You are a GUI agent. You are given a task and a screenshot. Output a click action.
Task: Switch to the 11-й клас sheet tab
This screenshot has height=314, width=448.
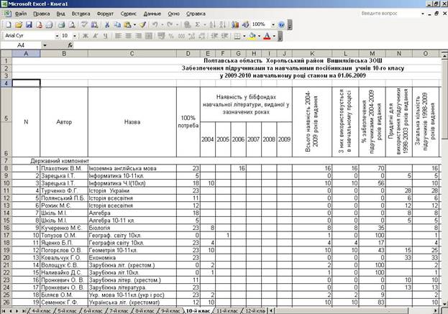click(227, 311)
